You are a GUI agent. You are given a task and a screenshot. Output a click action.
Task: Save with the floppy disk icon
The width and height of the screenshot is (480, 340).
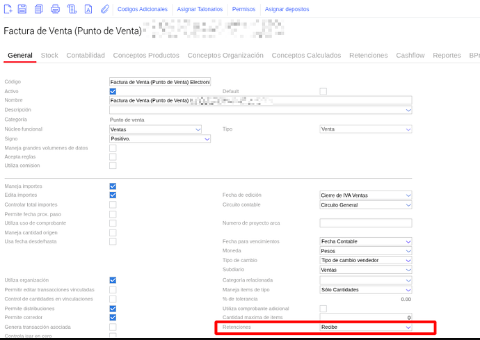click(x=22, y=9)
